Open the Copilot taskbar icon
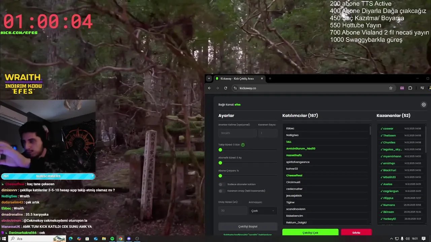 (x=79, y=239)
